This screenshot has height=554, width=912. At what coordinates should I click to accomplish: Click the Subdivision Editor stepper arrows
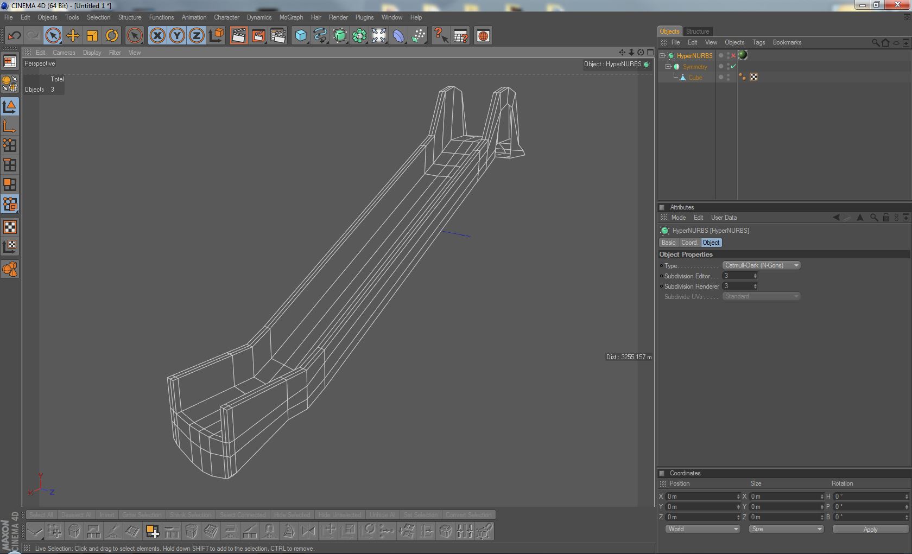click(x=755, y=276)
